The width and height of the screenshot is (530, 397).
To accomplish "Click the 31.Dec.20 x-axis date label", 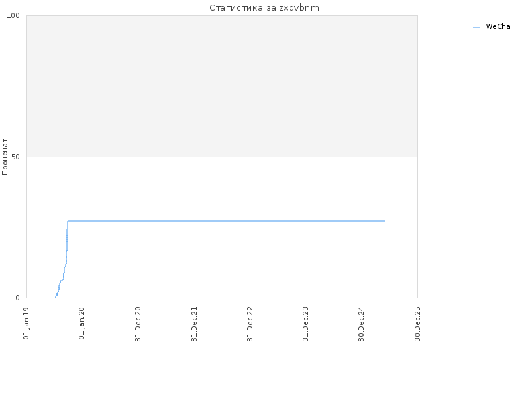I will [138, 324].
